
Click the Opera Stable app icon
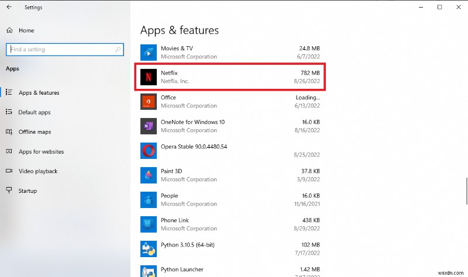(x=149, y=150)
